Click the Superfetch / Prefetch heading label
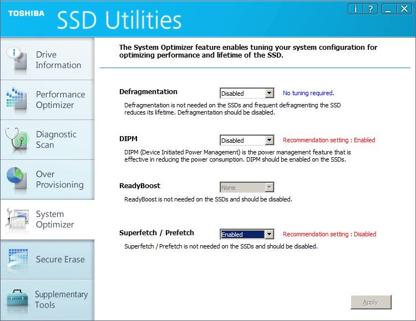 pyautogui.click(x=156, y=233)
